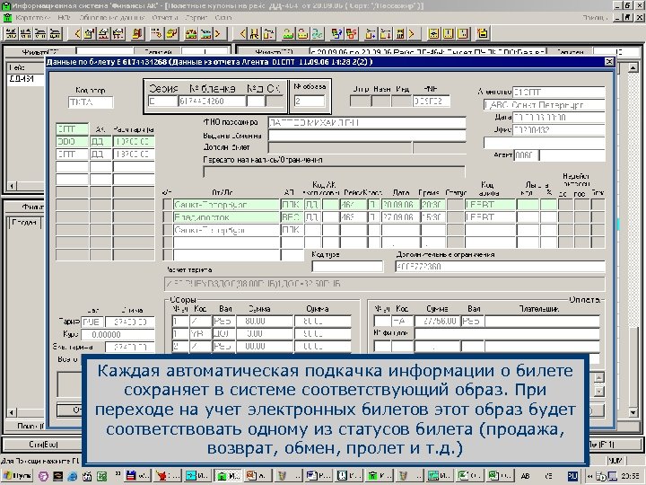This screenshot has height=485, width=646.
Task: Click the yellow stack with arrows toolbar icon
Action: tap(171, 34)
